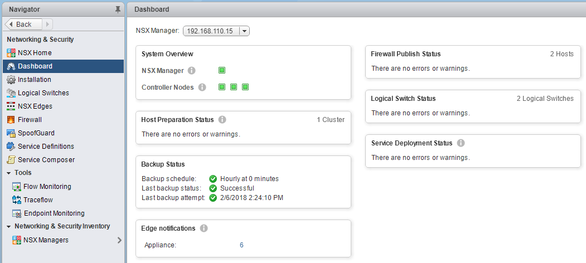Click the Installation gear icon
The width and height of the screenshot is (586, 263).
(x=11, y=80)
